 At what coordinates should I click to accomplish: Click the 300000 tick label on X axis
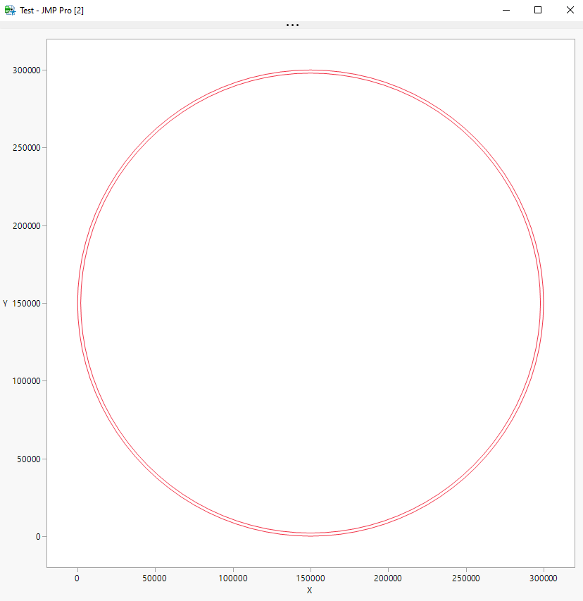coord(544,577)
